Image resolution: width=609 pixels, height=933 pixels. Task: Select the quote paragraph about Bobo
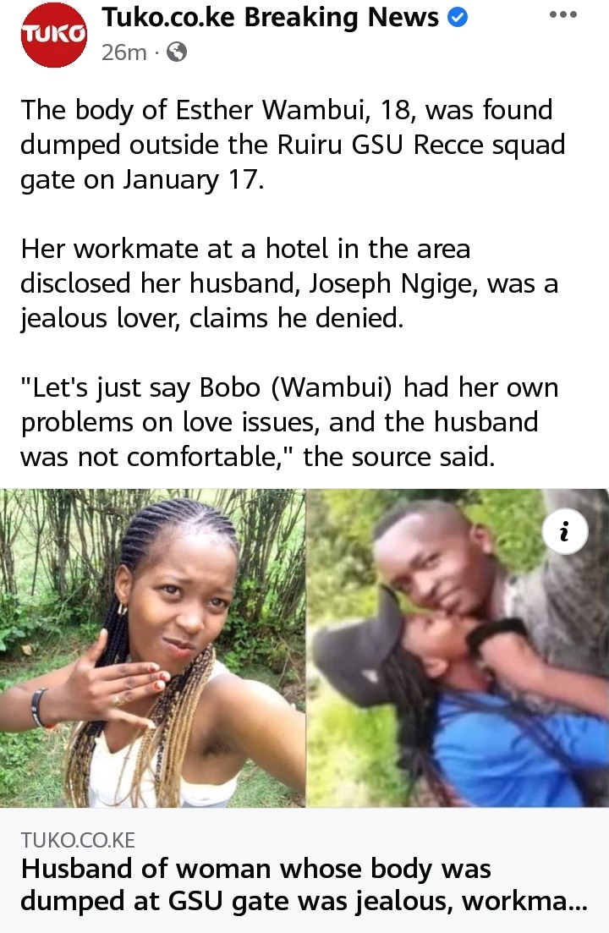(289, 422)
